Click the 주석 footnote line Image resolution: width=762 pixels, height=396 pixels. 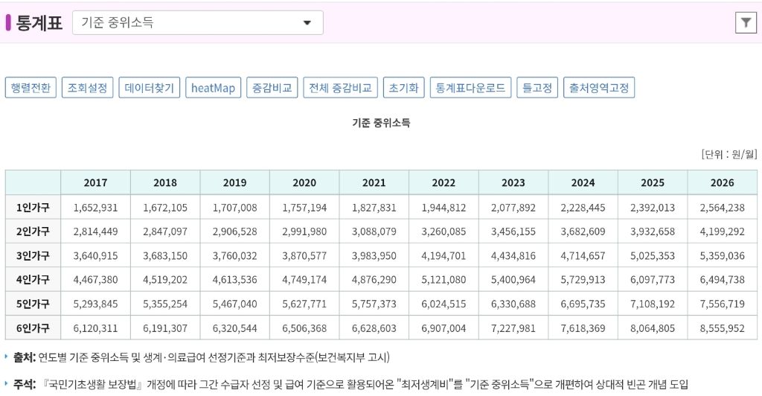[x=350, y=384]
